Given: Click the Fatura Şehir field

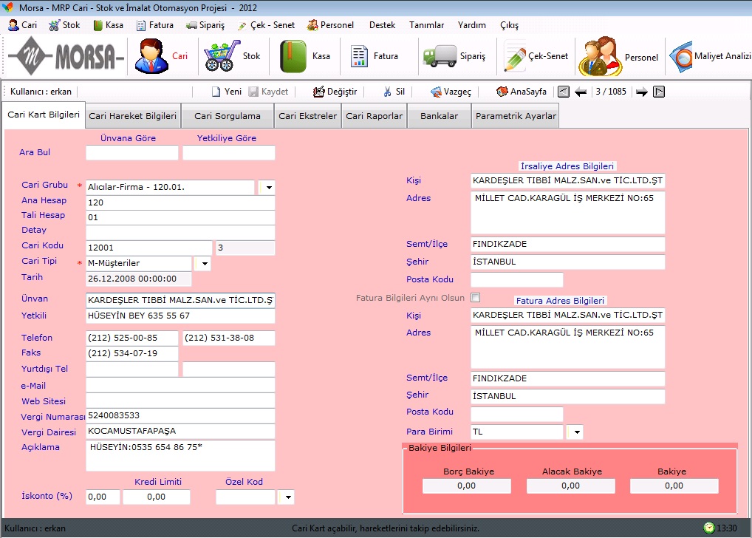Looking at the screenshot, I should click(x=568, y=396).
